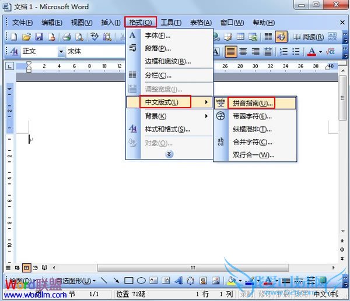Switch to Reading Layout view icon
Viewport: 350px width, 301px height.
click(45, 268)
